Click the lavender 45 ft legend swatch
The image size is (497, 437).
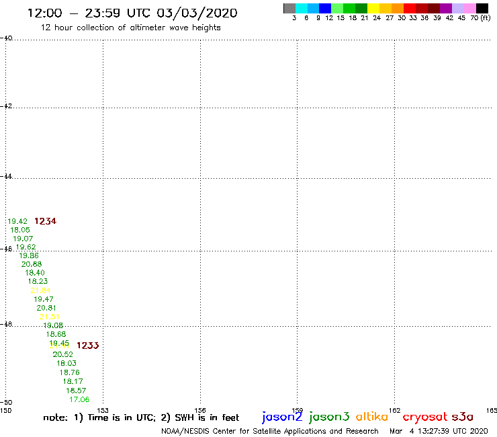pos(457,8)
